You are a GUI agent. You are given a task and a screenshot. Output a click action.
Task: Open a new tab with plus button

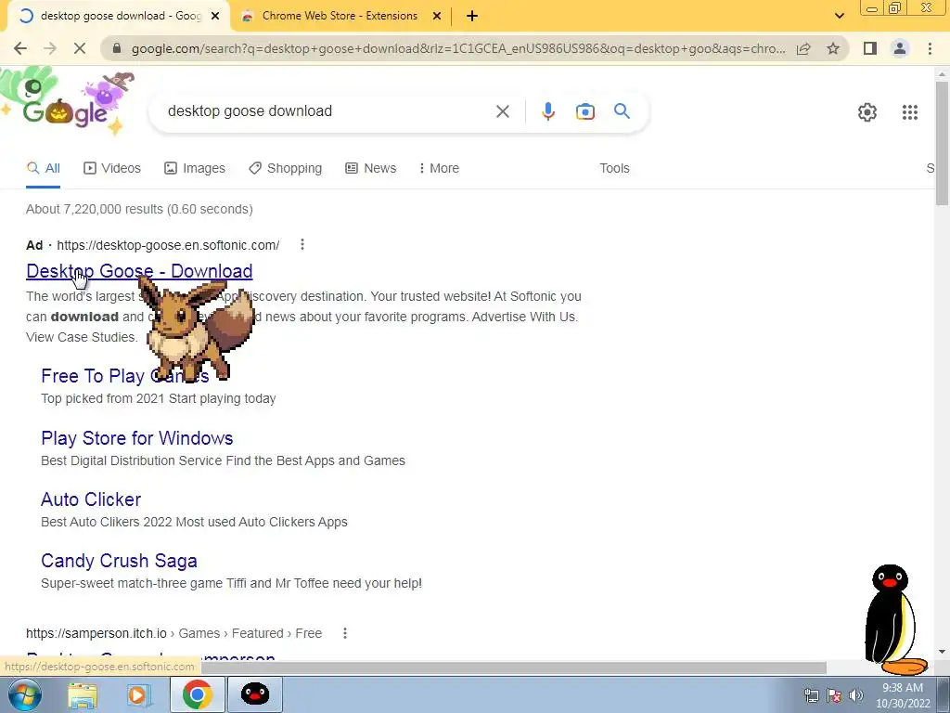tap(472, 16)
